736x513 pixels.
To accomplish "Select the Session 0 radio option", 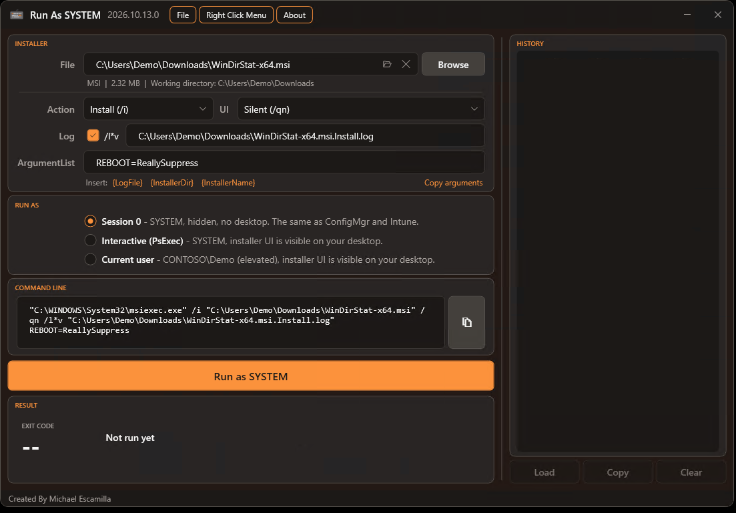I will [91, 221].
